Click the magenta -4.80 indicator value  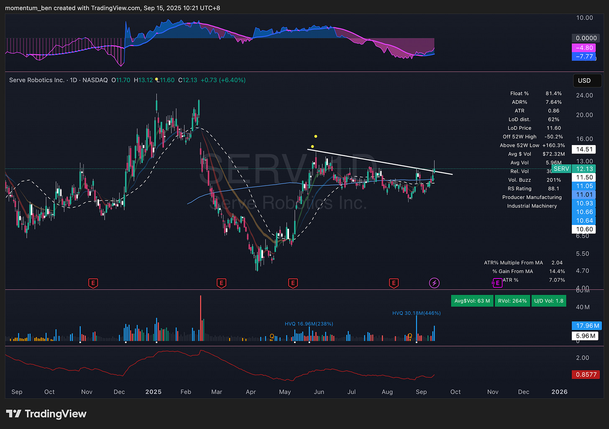point(584,48)
